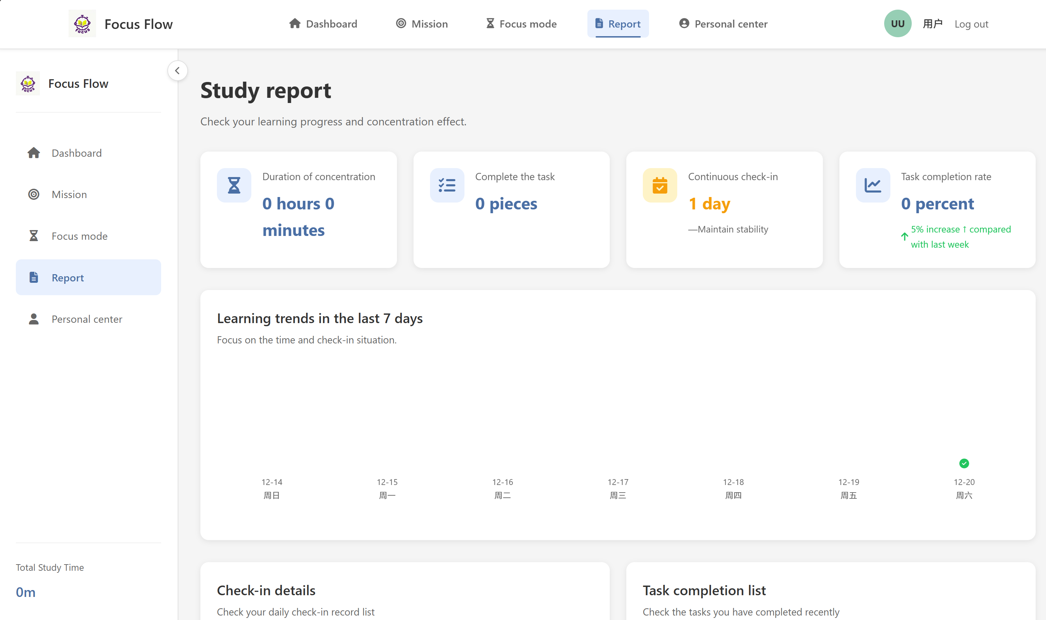Click the task checklist icon card
This screenshot has width=1046, height=620.
click(447, 185)
